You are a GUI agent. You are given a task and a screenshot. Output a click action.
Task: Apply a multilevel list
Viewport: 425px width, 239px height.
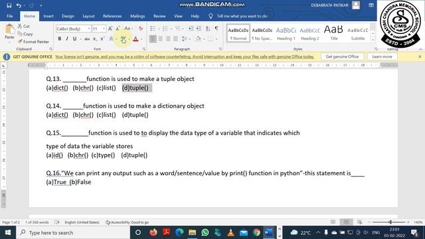(177, 29)
